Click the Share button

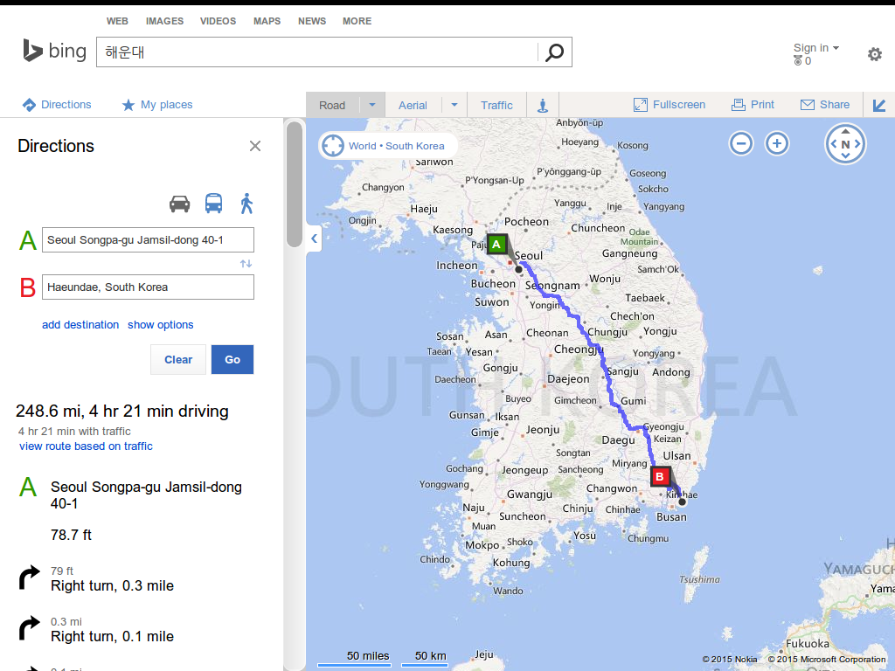825,105
